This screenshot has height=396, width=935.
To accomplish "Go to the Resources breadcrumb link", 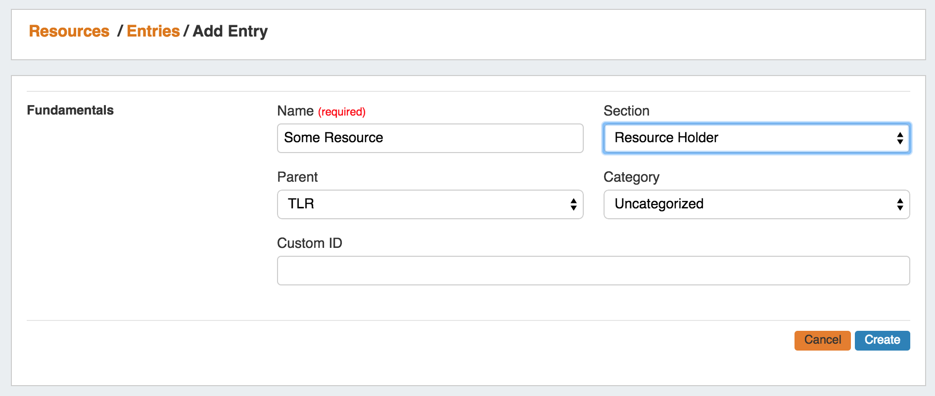I will [x=69, y=31].
